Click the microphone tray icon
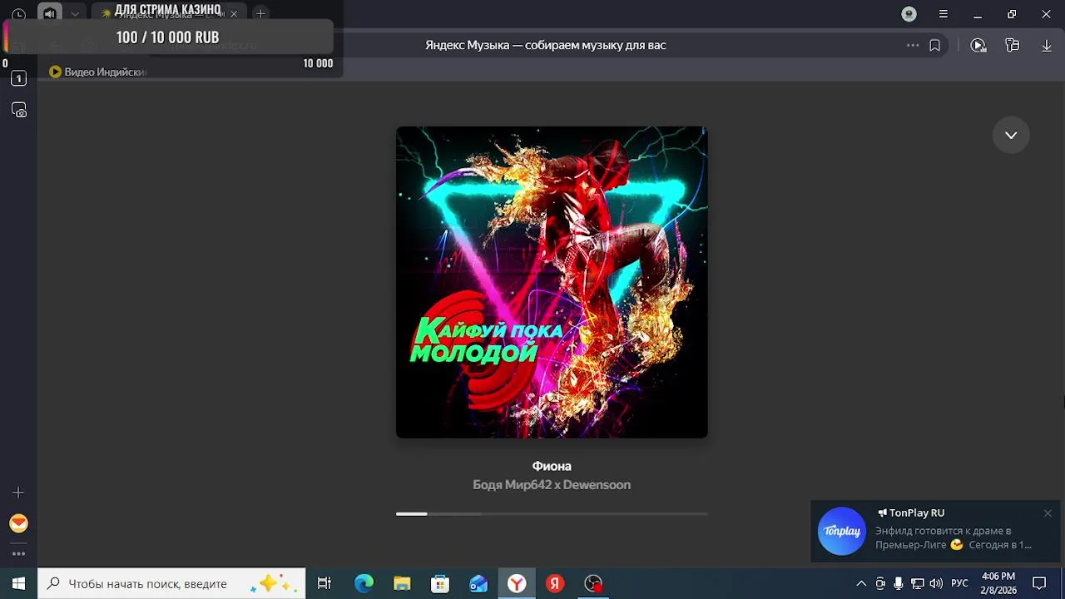This screenshot has width=1065, height=599. [x=899, y=583]
